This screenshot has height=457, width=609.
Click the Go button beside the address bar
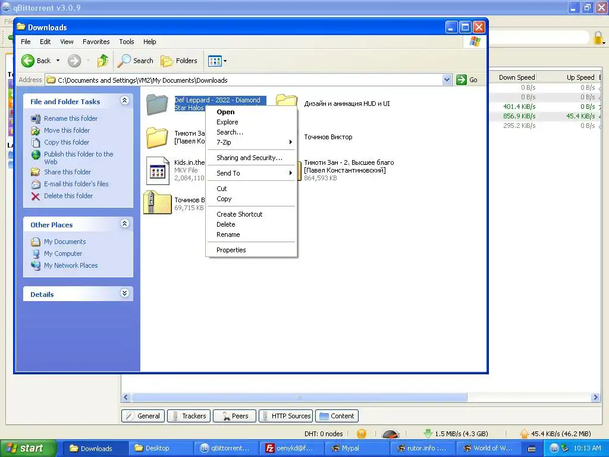(467, 80)
